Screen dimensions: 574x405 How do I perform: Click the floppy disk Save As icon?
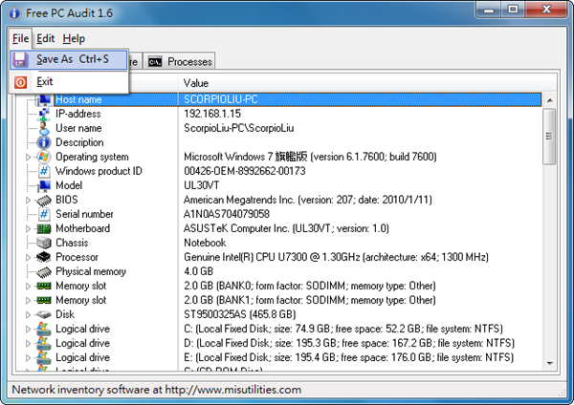(20, 59)
